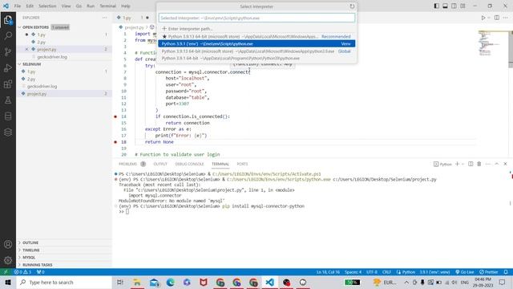Switch to the Output panel tab
513x289 pixels.
(x=160, y=164)
